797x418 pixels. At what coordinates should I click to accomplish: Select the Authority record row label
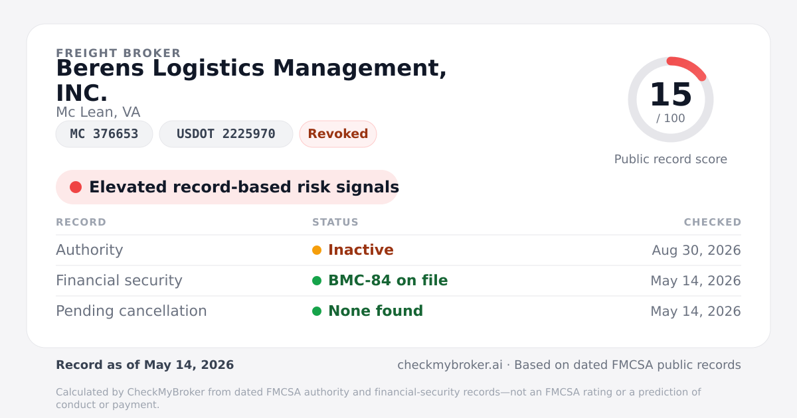tap(90, 250)
